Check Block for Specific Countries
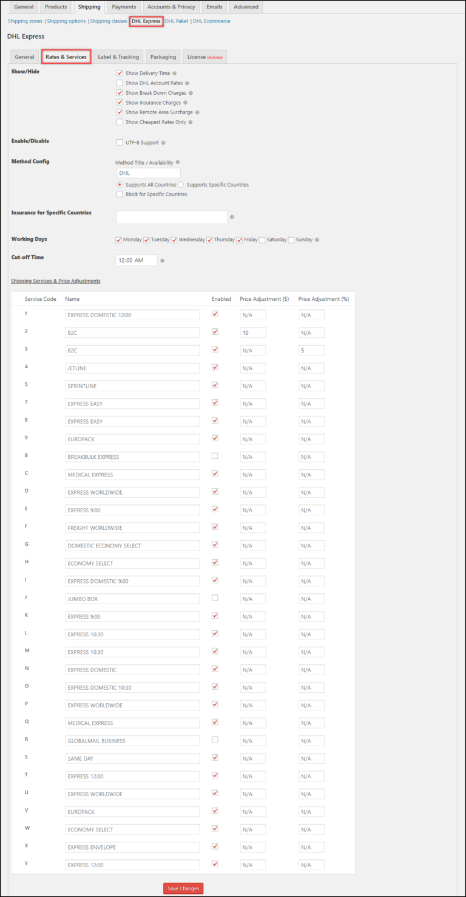466x897 pixels. [120, 193]
